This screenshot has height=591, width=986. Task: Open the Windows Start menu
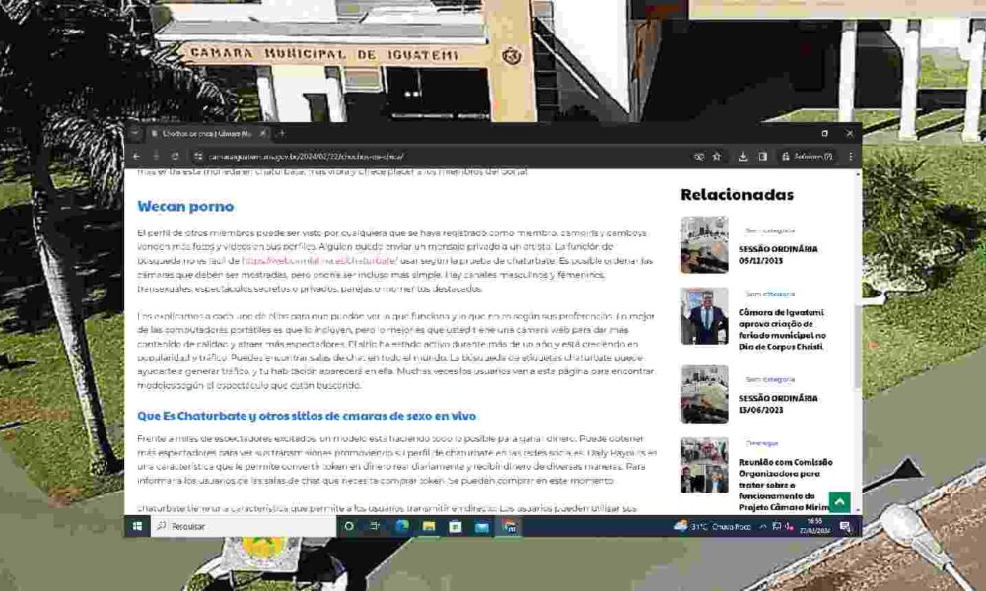137,526
